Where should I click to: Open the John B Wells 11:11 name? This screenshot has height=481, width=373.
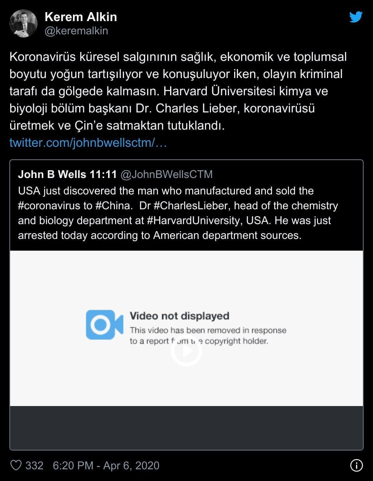pos(67,174)
